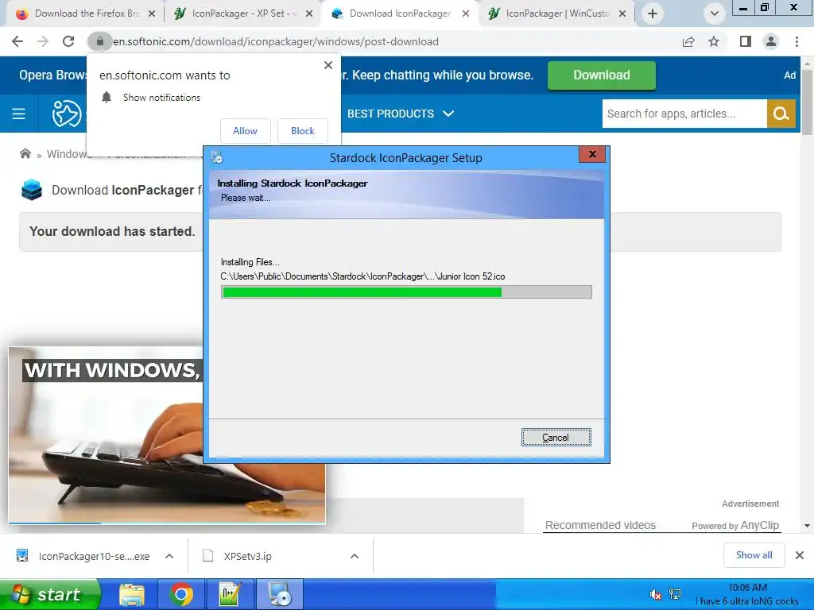Close the IconPackager | WinCustomize tab
814x610 pixels.
622,14
